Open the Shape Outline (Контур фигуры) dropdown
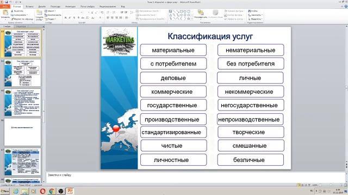 tap(233, 15)
